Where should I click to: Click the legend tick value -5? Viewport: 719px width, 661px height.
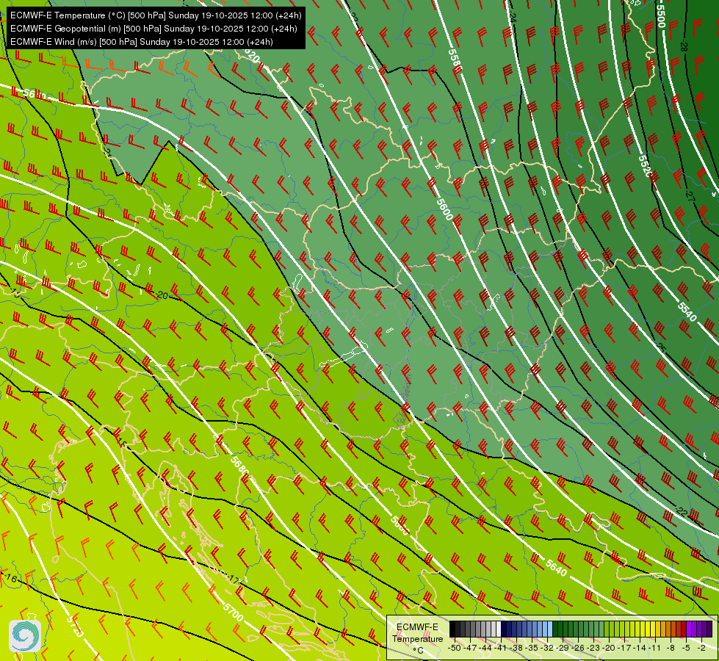[685, 648]
